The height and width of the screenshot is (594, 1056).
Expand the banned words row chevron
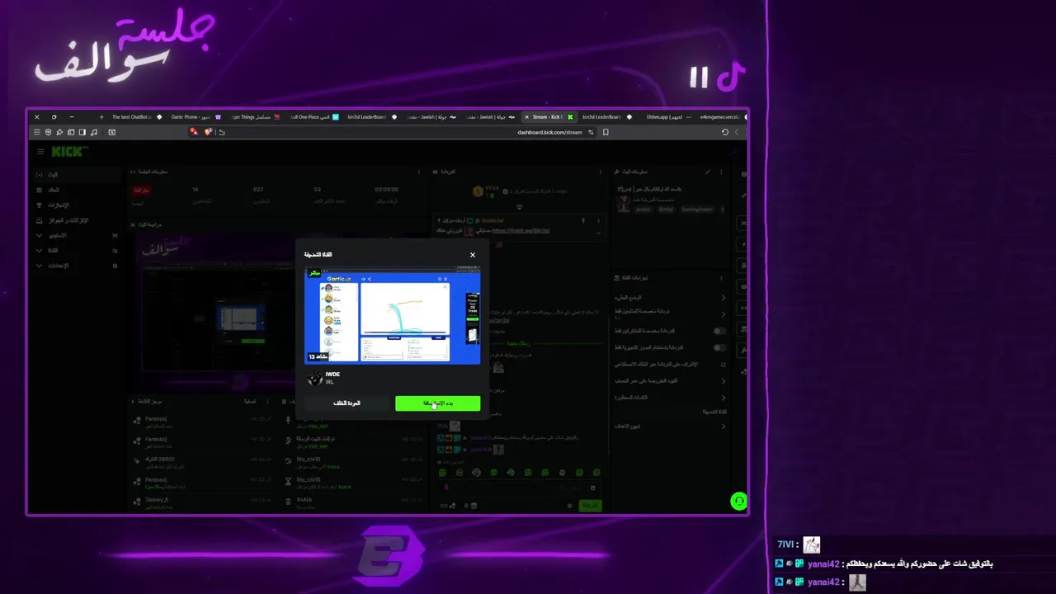(724, 398)
